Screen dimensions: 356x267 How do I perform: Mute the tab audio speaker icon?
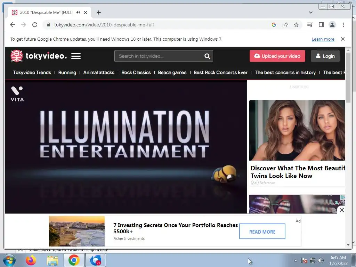pyautogui.click(x=78, y=13)
